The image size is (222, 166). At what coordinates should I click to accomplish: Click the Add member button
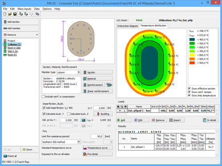click(20, 28)
